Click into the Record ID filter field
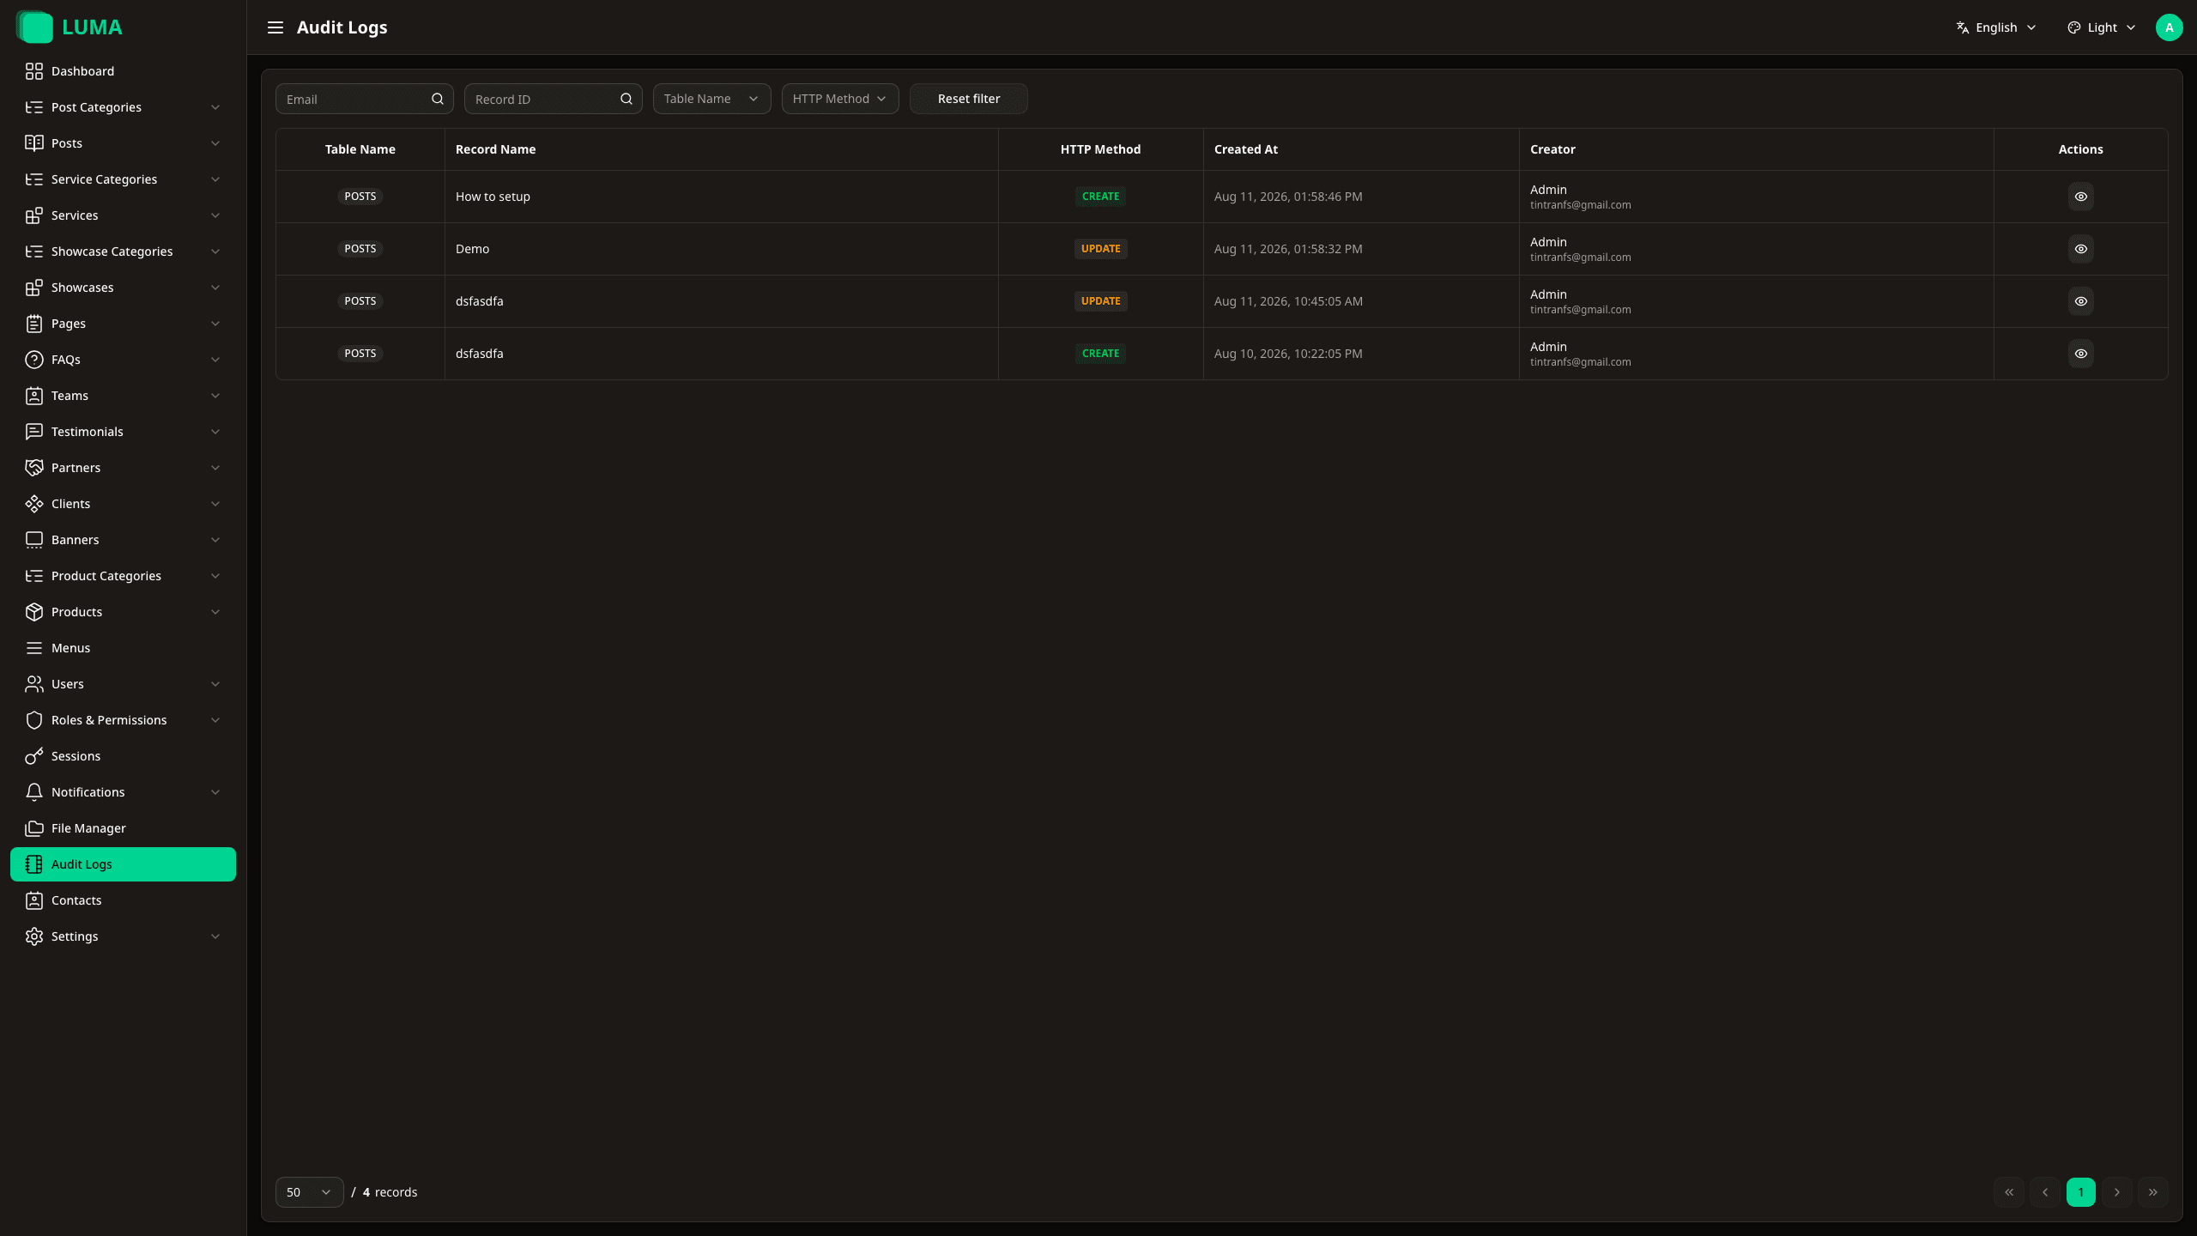Image resolution: width=2197 pixels, height=1236 pixels. click(x=553, y=99)
